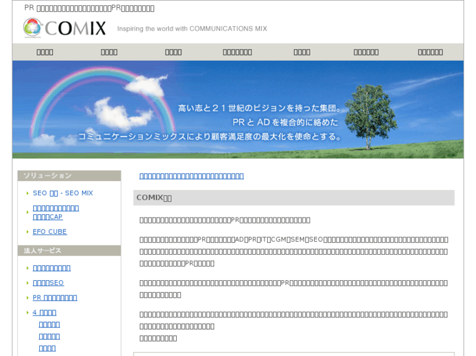476x356 pixels.
Task: Open the SEO MIX sidebar link
Action: point(63,193)
